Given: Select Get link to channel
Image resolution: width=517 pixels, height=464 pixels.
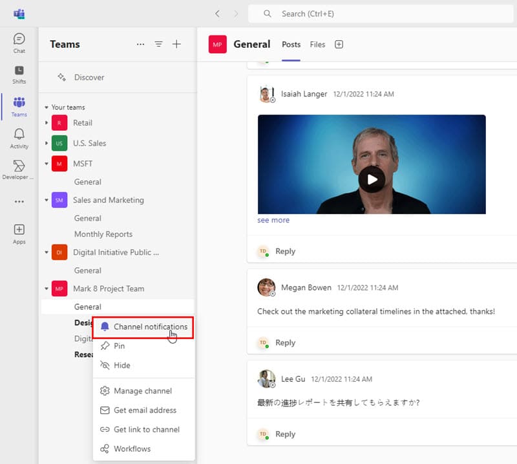Looking at the screenshot, I should point(143,430).
